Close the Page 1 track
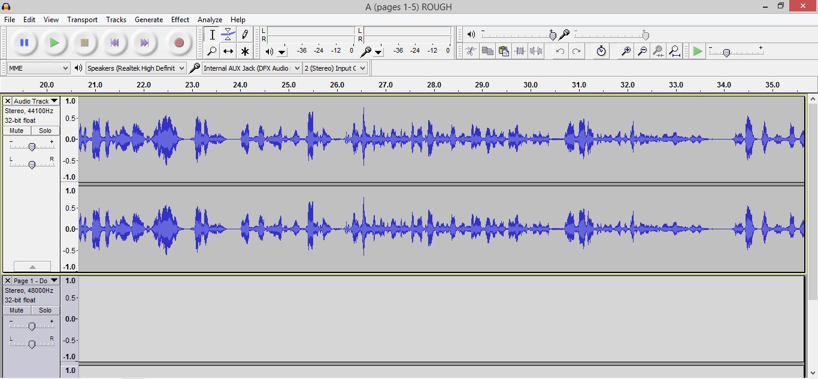Screen dimensions: 818x379 [x=8, y=281]
